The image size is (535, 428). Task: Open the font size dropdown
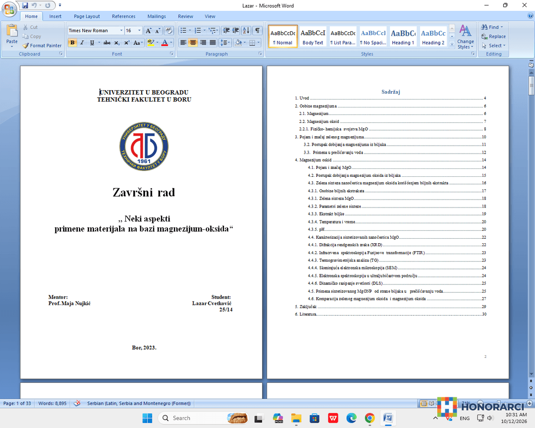[x=139, y=31]
